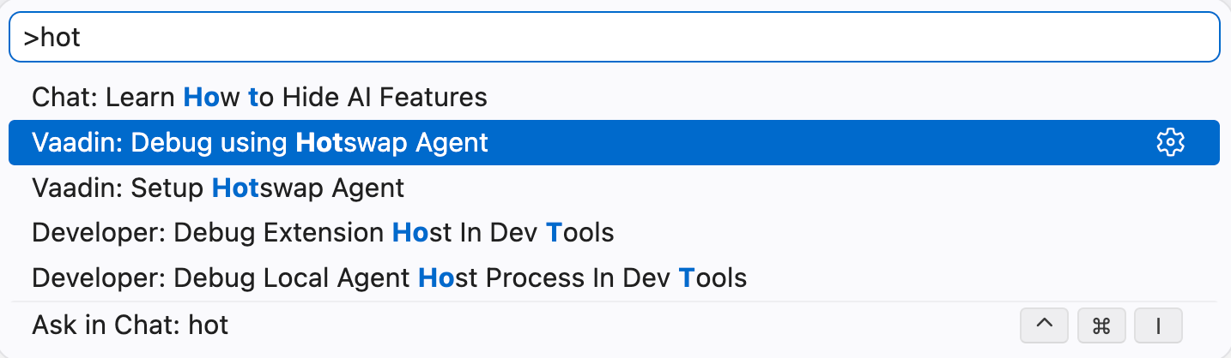Select "Chat: Learn How to Hide AI Features"
Screen dimensions: 1231x358
(x=615, y=97)
